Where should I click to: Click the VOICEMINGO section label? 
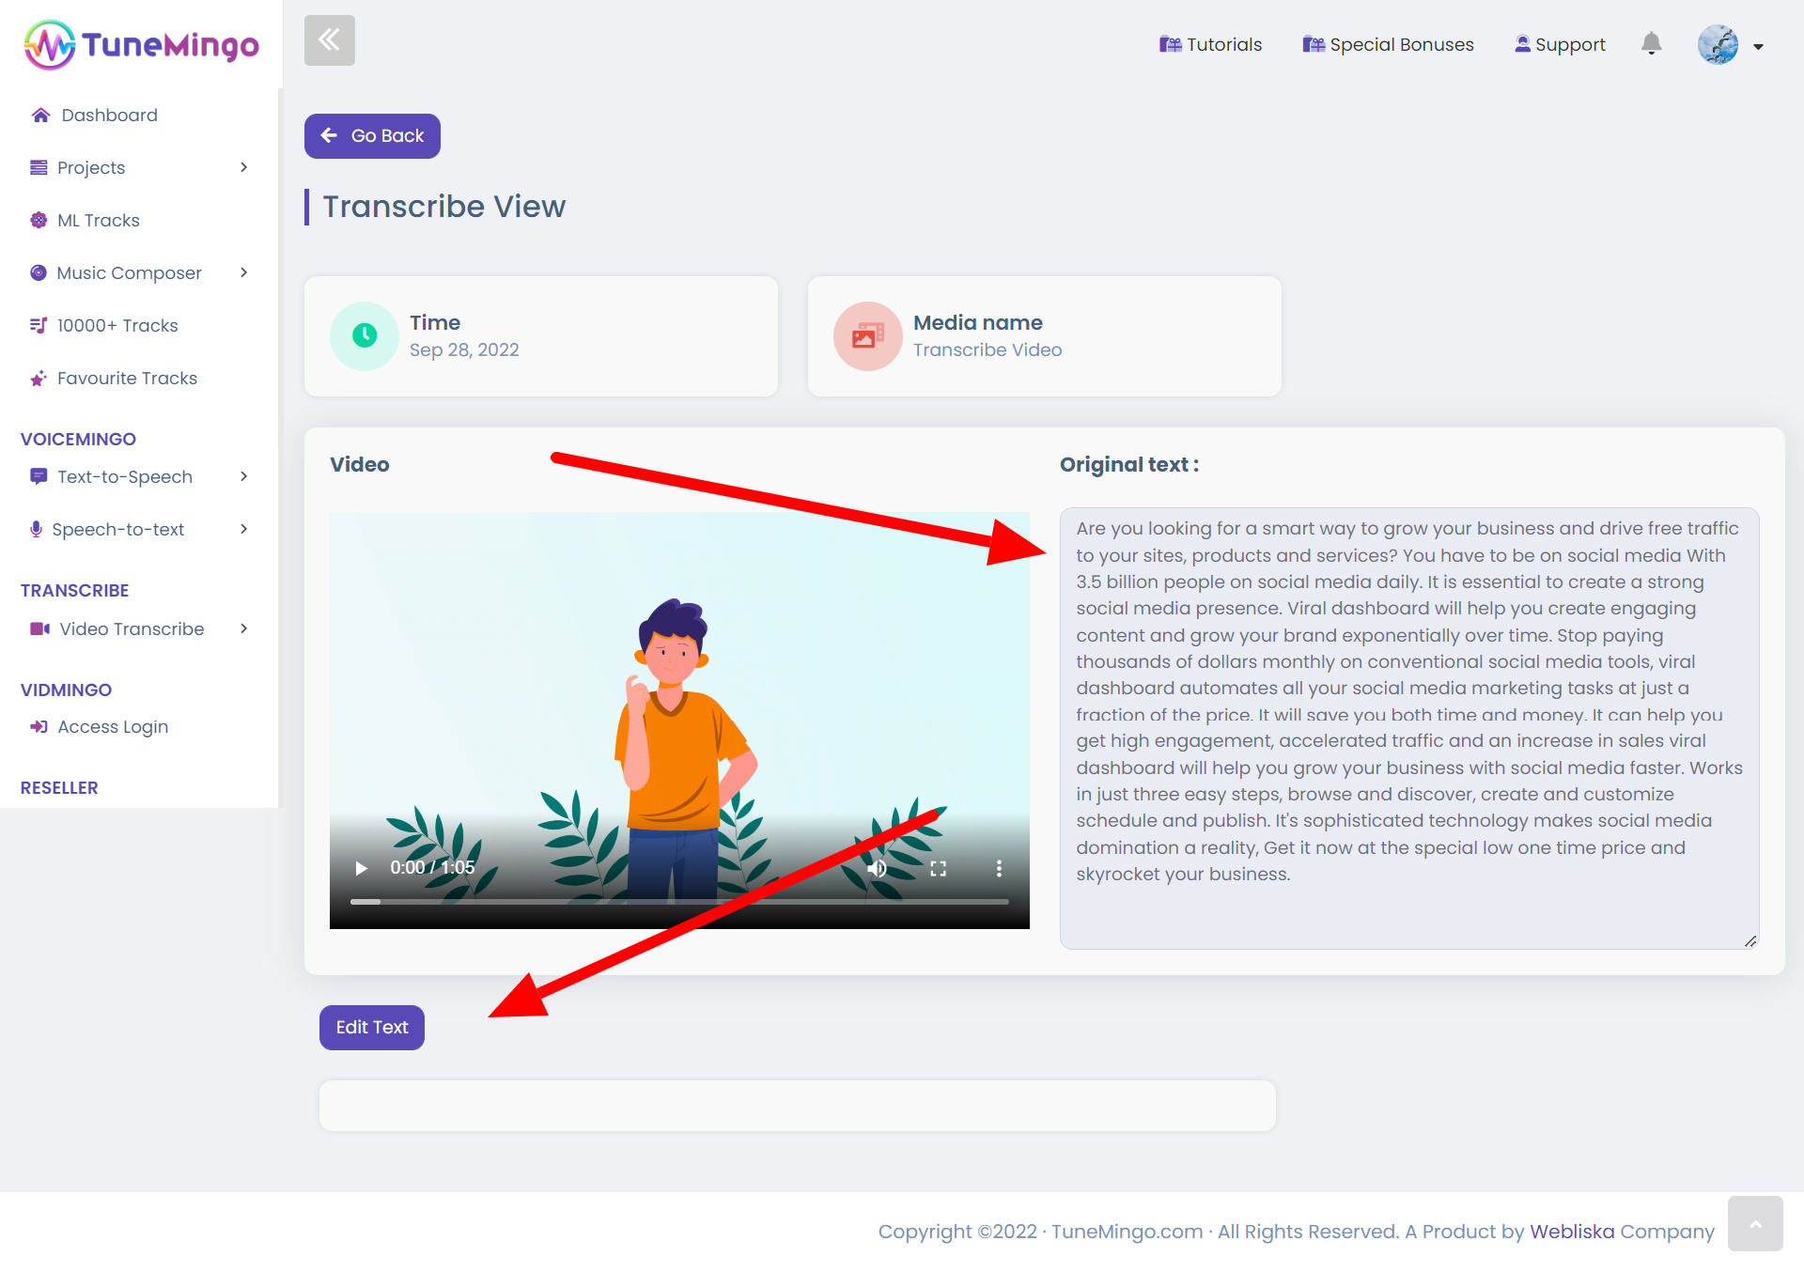pos(78,439)
